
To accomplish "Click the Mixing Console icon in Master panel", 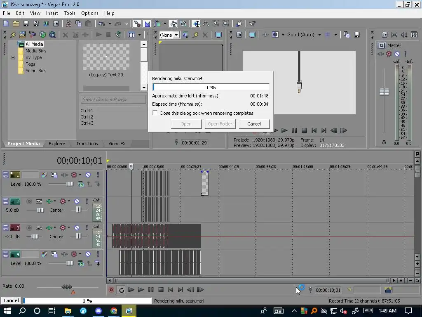I will pyautogui.click(x=414, y=35).
